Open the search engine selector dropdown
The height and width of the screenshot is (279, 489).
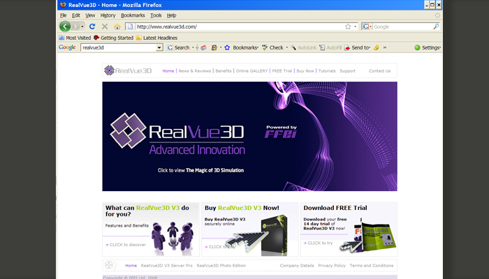point(367,27)
